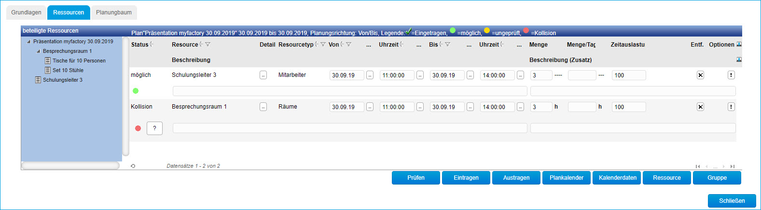Click the Prüfen button
This screenshot has height=210, width=761.
coord(416,178)
